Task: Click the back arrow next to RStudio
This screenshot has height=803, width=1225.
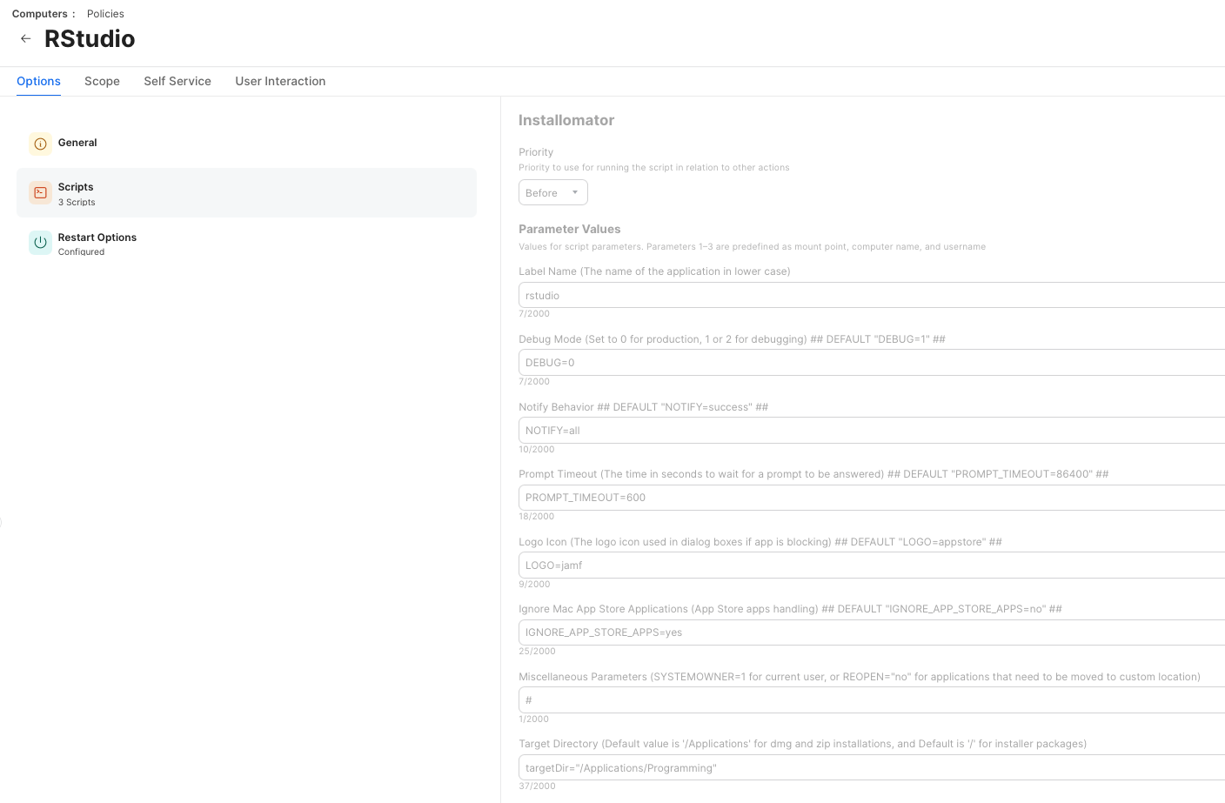Action: [x=25, y=38]
